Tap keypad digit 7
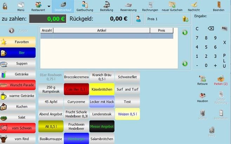The width and height of the screenshot is (231, 144). (x=197, y=38)
